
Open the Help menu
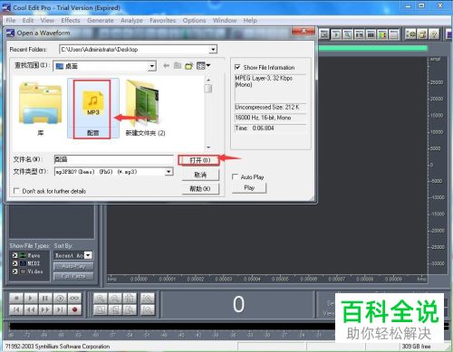(x=250, y=21)
